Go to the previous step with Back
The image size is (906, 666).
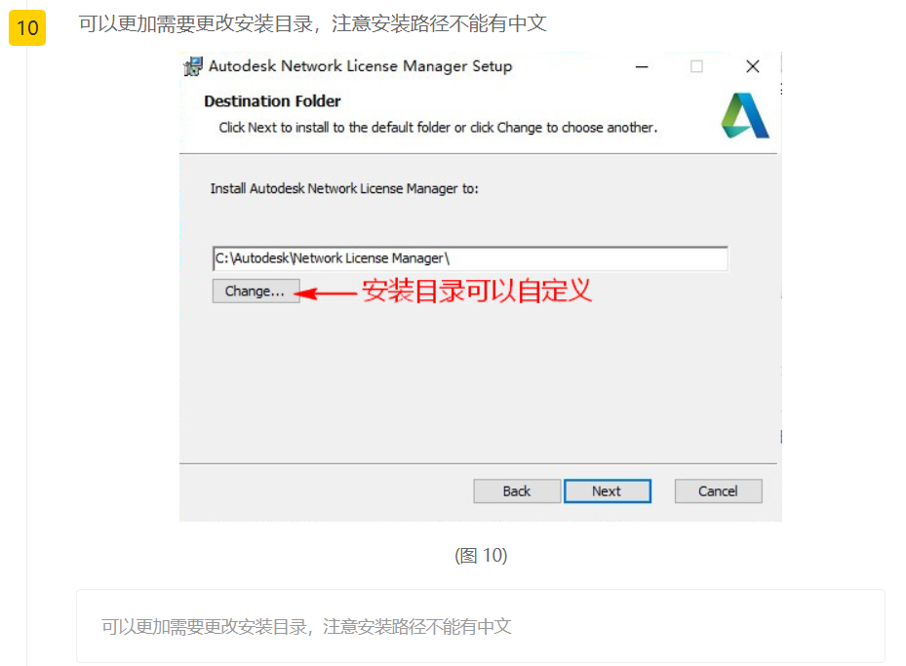(517, 491)
